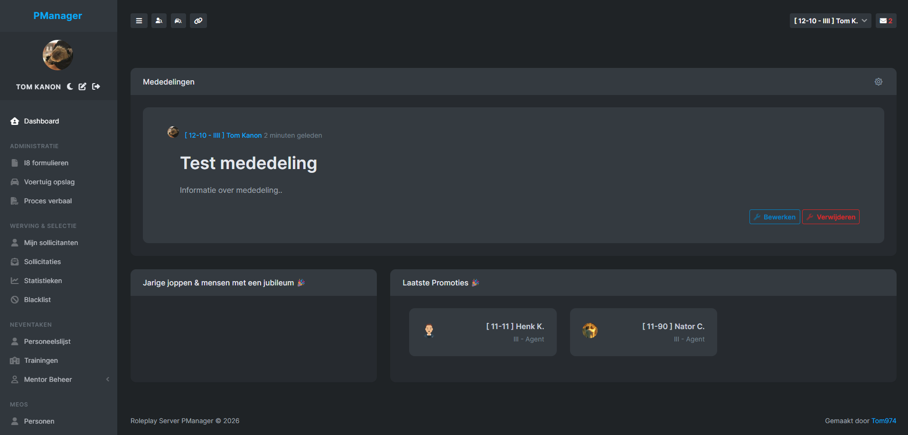The width and height of the screenshot is (908, 435).
Task: Open Henk K.'s promotion card
Action: (x=483, y=332)
